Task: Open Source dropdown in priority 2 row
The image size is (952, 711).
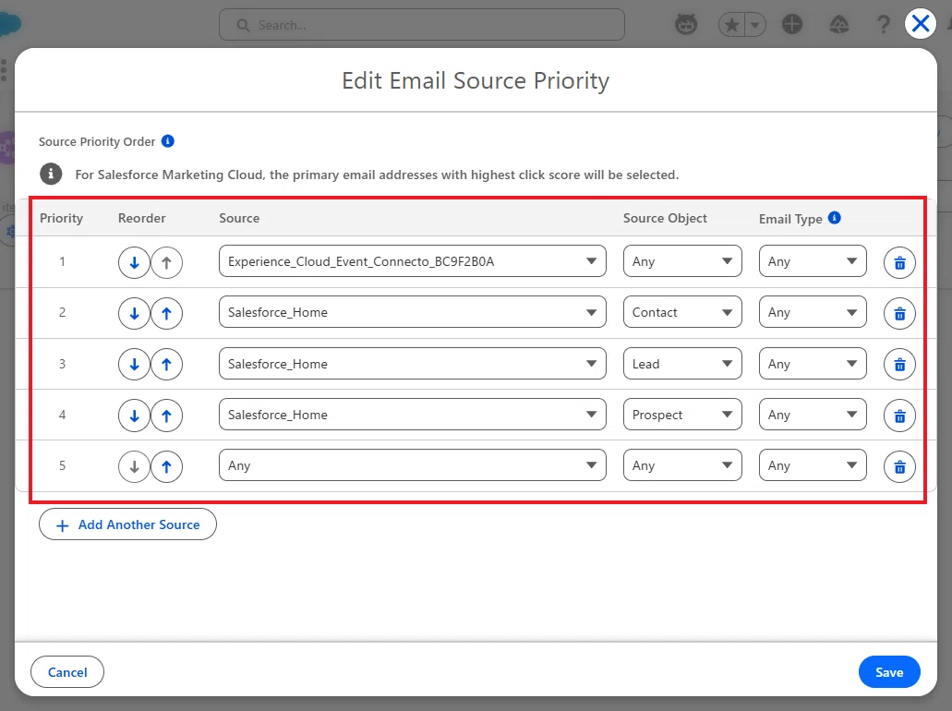Action: (412, 312)
